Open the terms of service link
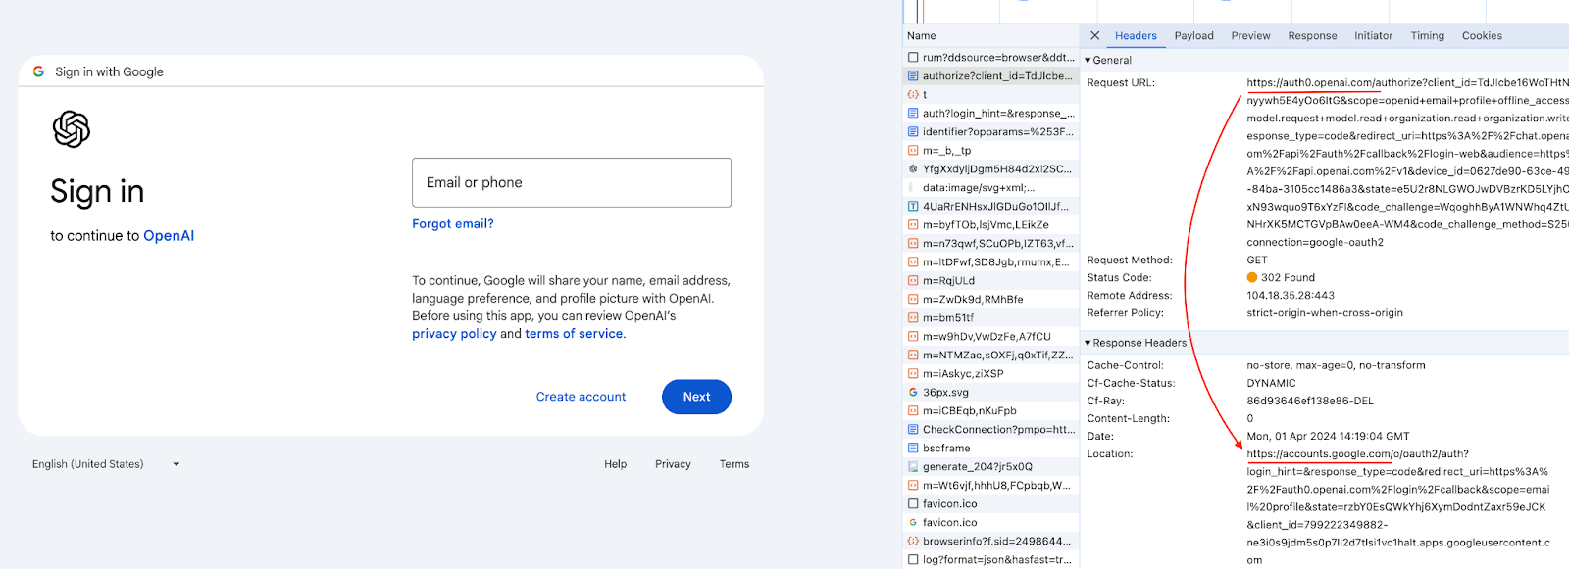The width and height of the screenshot is (1569, 569). point(574,334)
